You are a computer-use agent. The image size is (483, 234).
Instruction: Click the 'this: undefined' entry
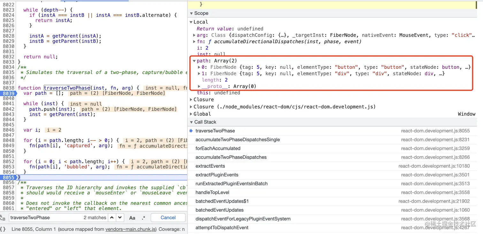click(x=218, y=93)
